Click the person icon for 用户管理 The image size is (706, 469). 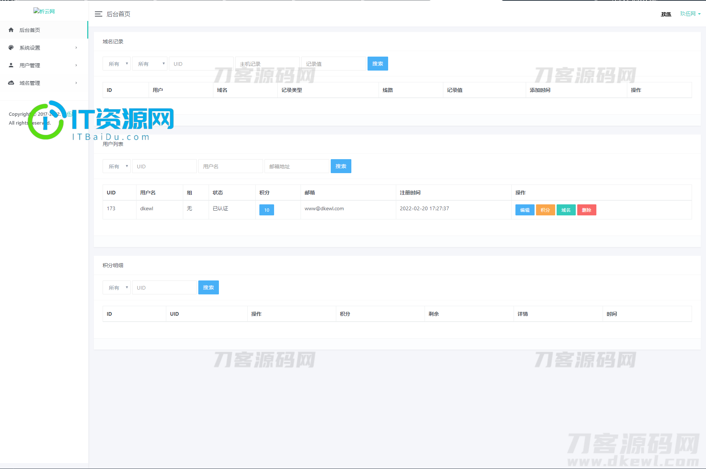pyautogui.click(x=11, y=65)
